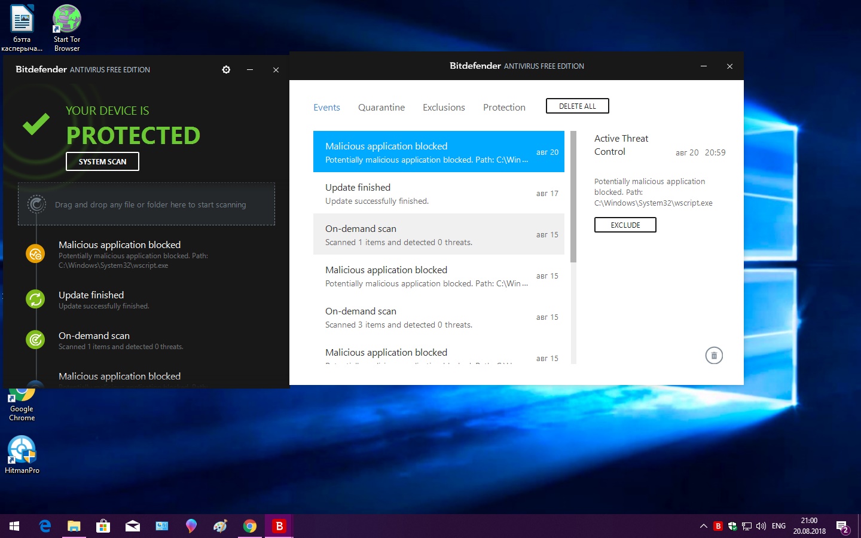Open Windows Defender shield tray icon
The height and width of the screenshot is (538, 861).
(732, 526)
